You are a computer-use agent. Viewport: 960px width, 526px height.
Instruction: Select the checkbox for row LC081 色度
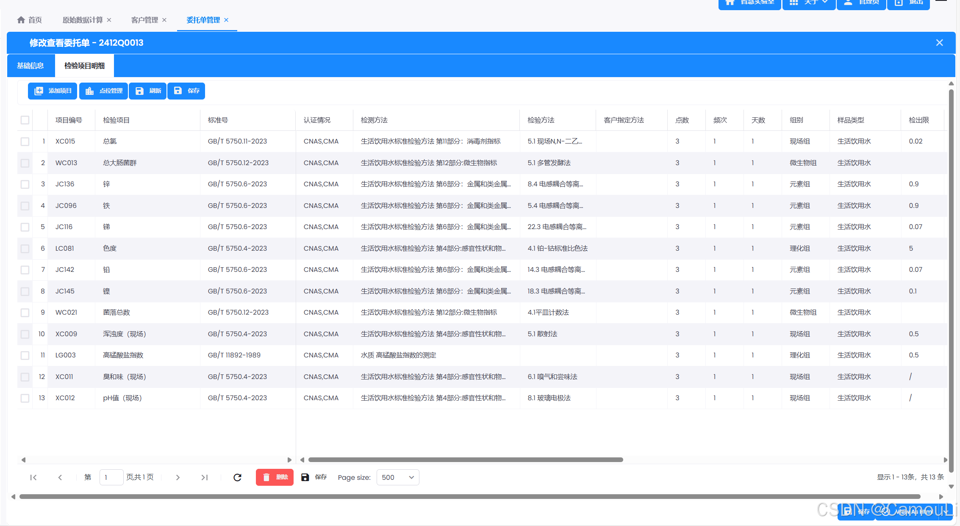click(x=25, y=249)
